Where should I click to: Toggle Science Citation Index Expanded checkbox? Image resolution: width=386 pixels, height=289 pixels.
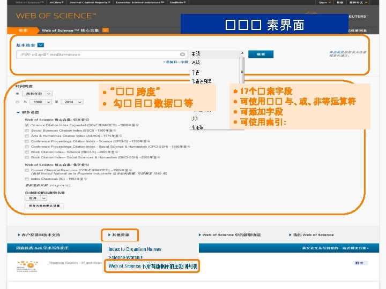(x=27, y=125)
